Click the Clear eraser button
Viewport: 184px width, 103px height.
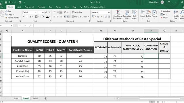point(164,18)
